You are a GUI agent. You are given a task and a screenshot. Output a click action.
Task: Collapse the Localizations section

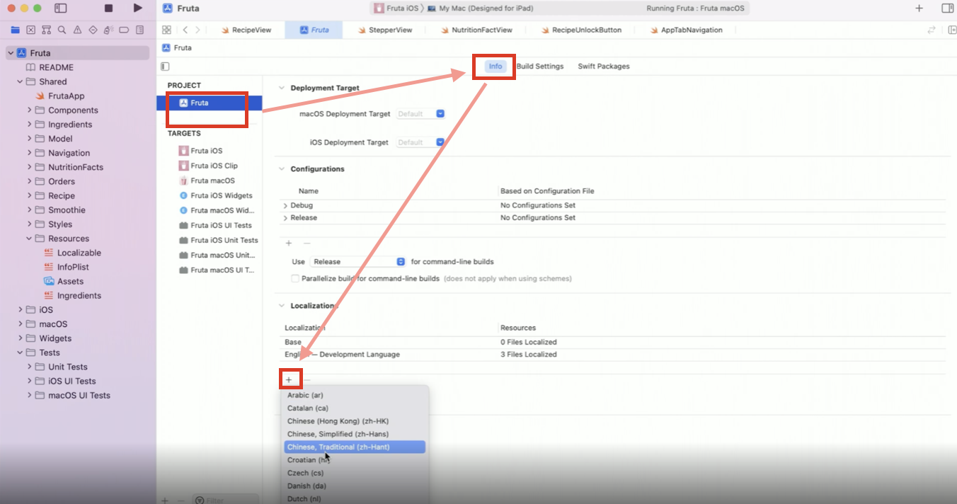point(282,306)
